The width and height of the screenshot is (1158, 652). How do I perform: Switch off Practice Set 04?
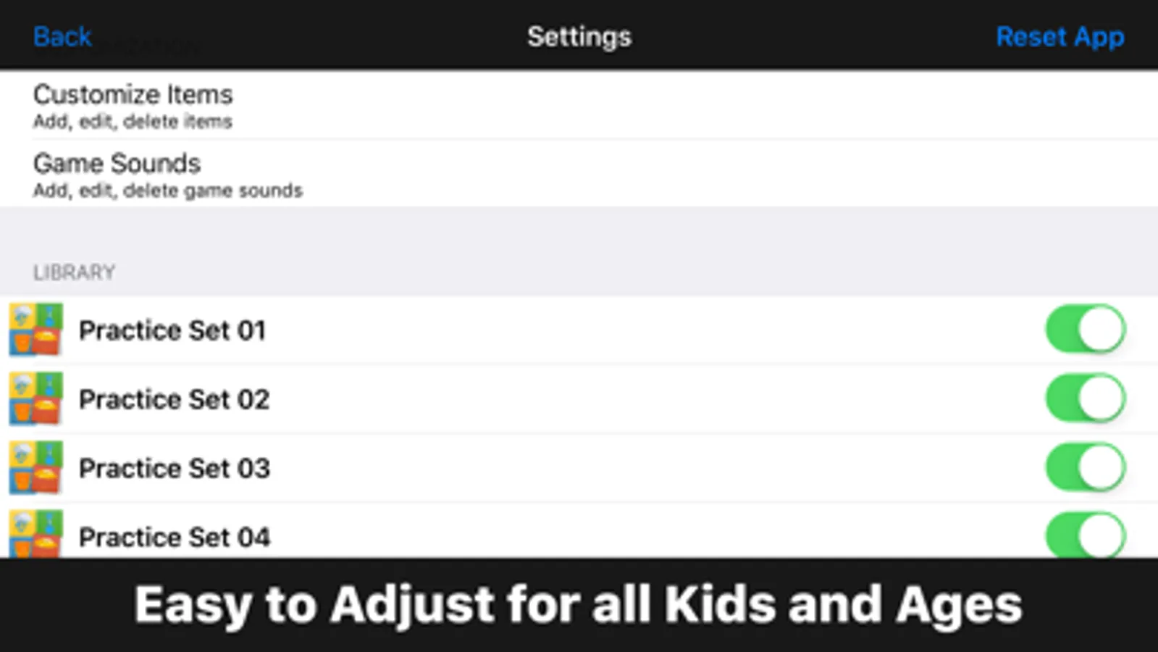point(1085,535)
